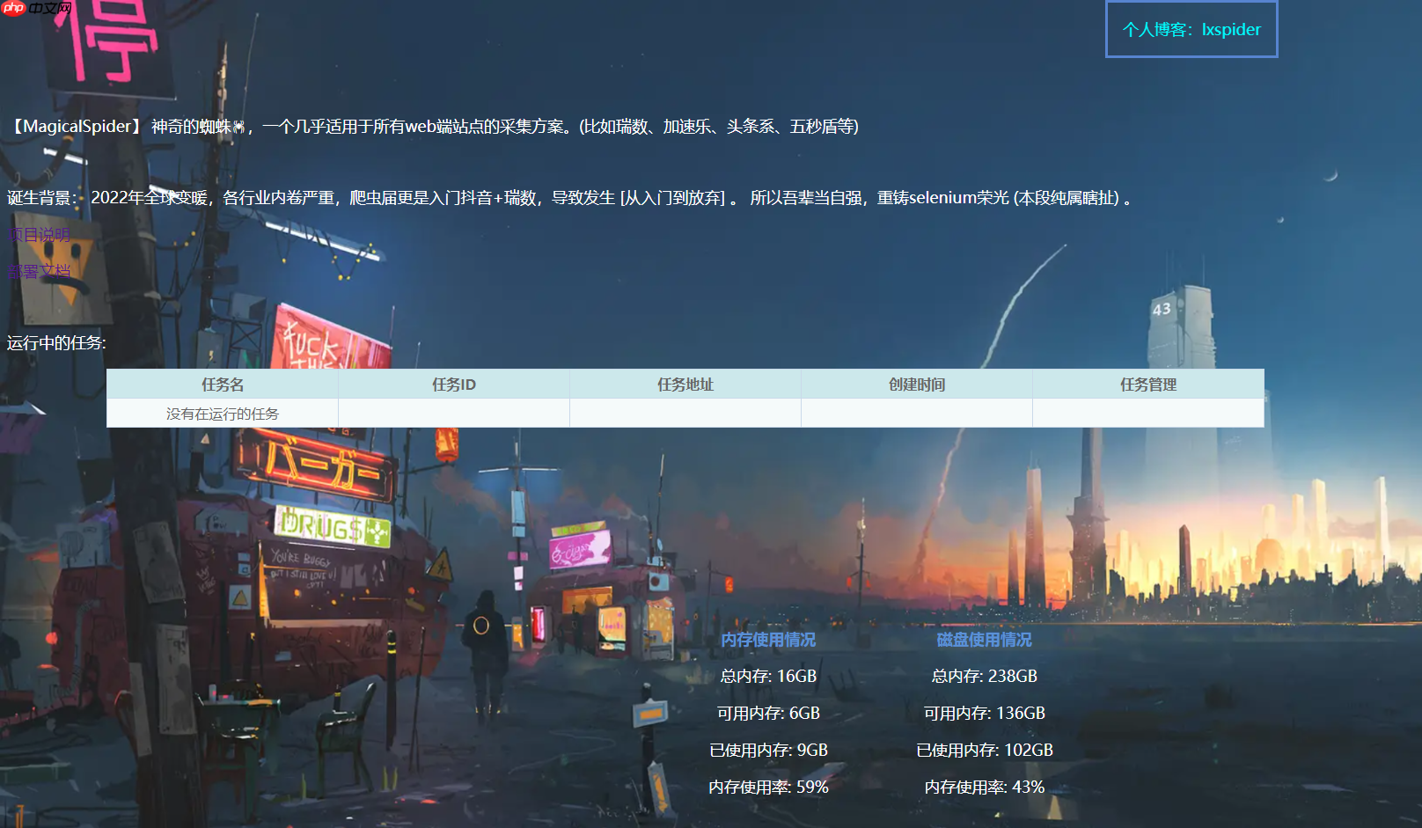The image size is (1422, 828).
Task: Select the 可用内存: 136GB disk value
Action: click(x=984, y=713)
